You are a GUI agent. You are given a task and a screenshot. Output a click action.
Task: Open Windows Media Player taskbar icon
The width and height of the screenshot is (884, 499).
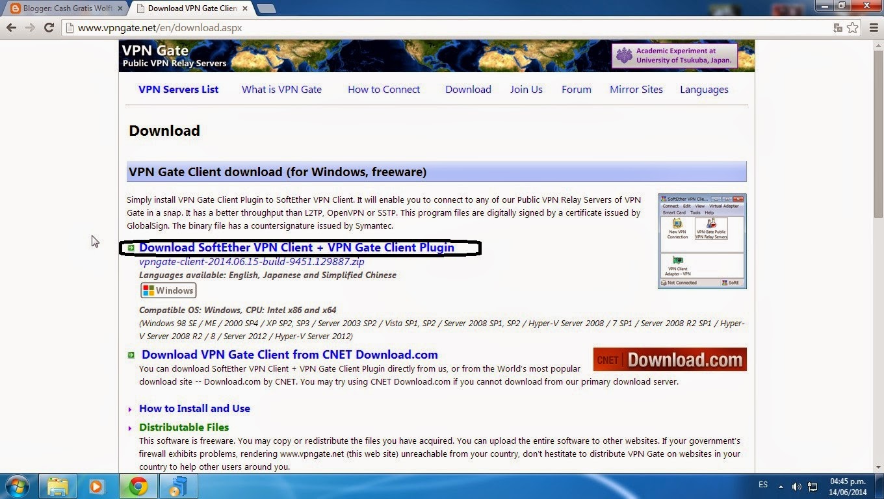(97, 486)
